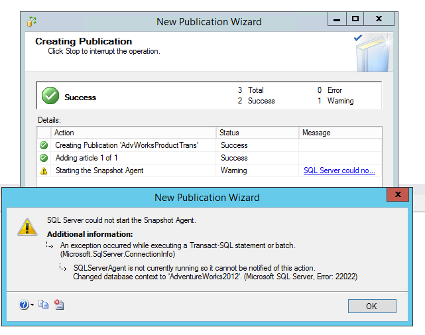The height and width of the screenshot is (335, 425).
Task: Click the warning icon on the Snapshot Agent row
Action: click(44, 170)
